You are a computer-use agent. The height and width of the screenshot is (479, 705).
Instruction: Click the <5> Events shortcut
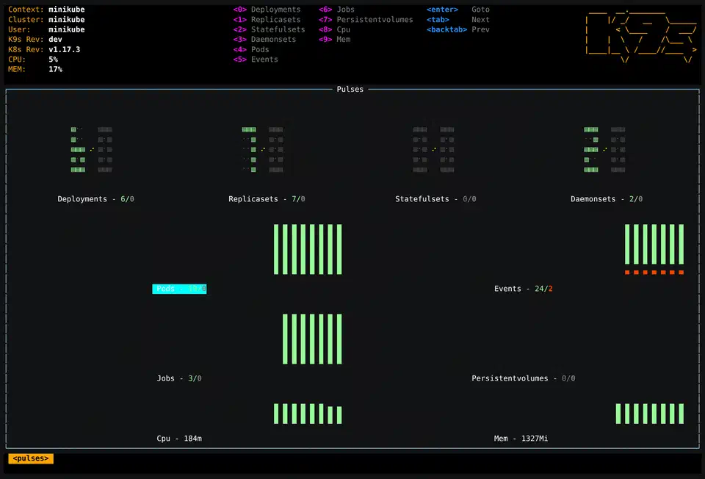click(253, 59)
